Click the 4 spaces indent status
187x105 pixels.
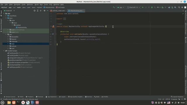(x=174, y=99)
